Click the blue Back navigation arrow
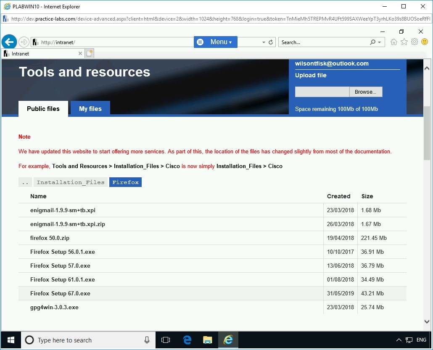The image size is (433, 350). (9, 42)
